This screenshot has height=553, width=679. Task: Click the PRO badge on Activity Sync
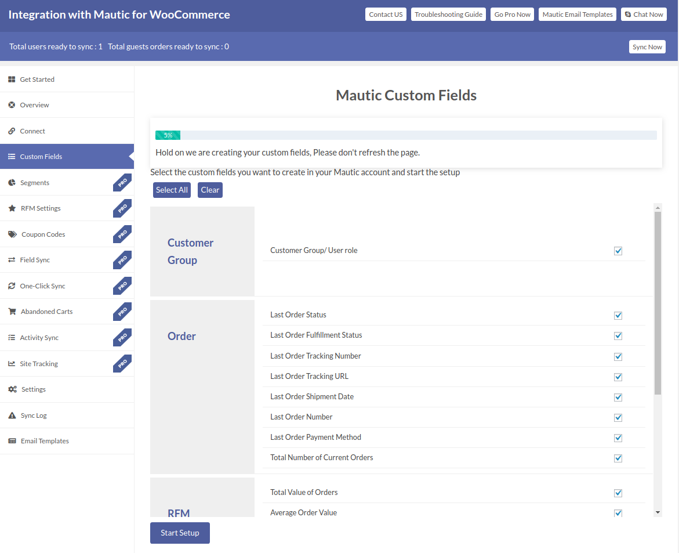(x=122, y=337)
